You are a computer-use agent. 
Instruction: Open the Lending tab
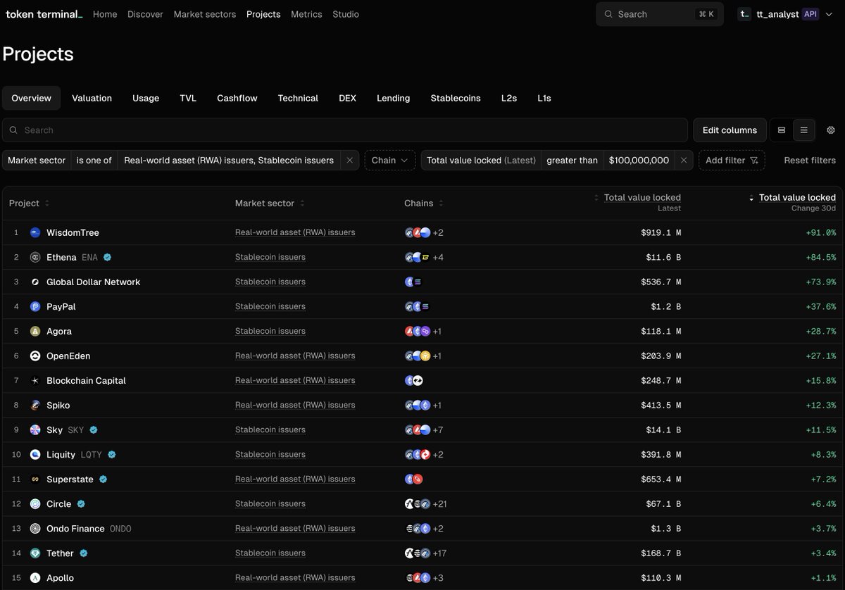point(393,98)
